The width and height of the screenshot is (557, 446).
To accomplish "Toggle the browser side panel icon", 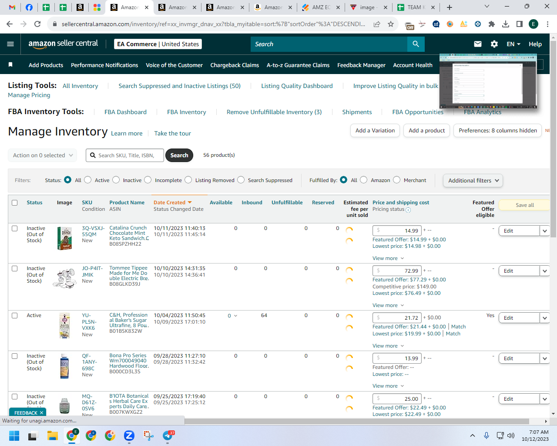I will (x=520, y=24).
